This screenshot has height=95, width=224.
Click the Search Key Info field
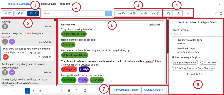click(197, 34)
